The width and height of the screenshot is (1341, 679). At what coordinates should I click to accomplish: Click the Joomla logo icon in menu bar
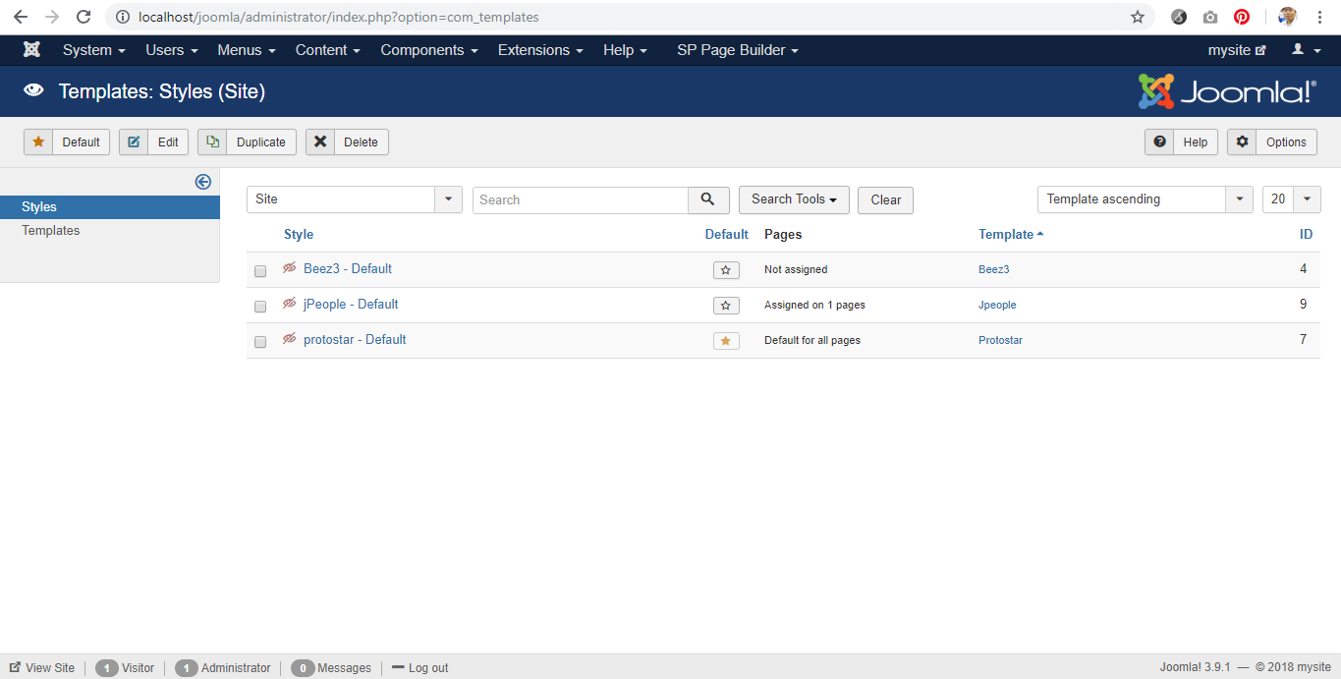click(31, 50)
